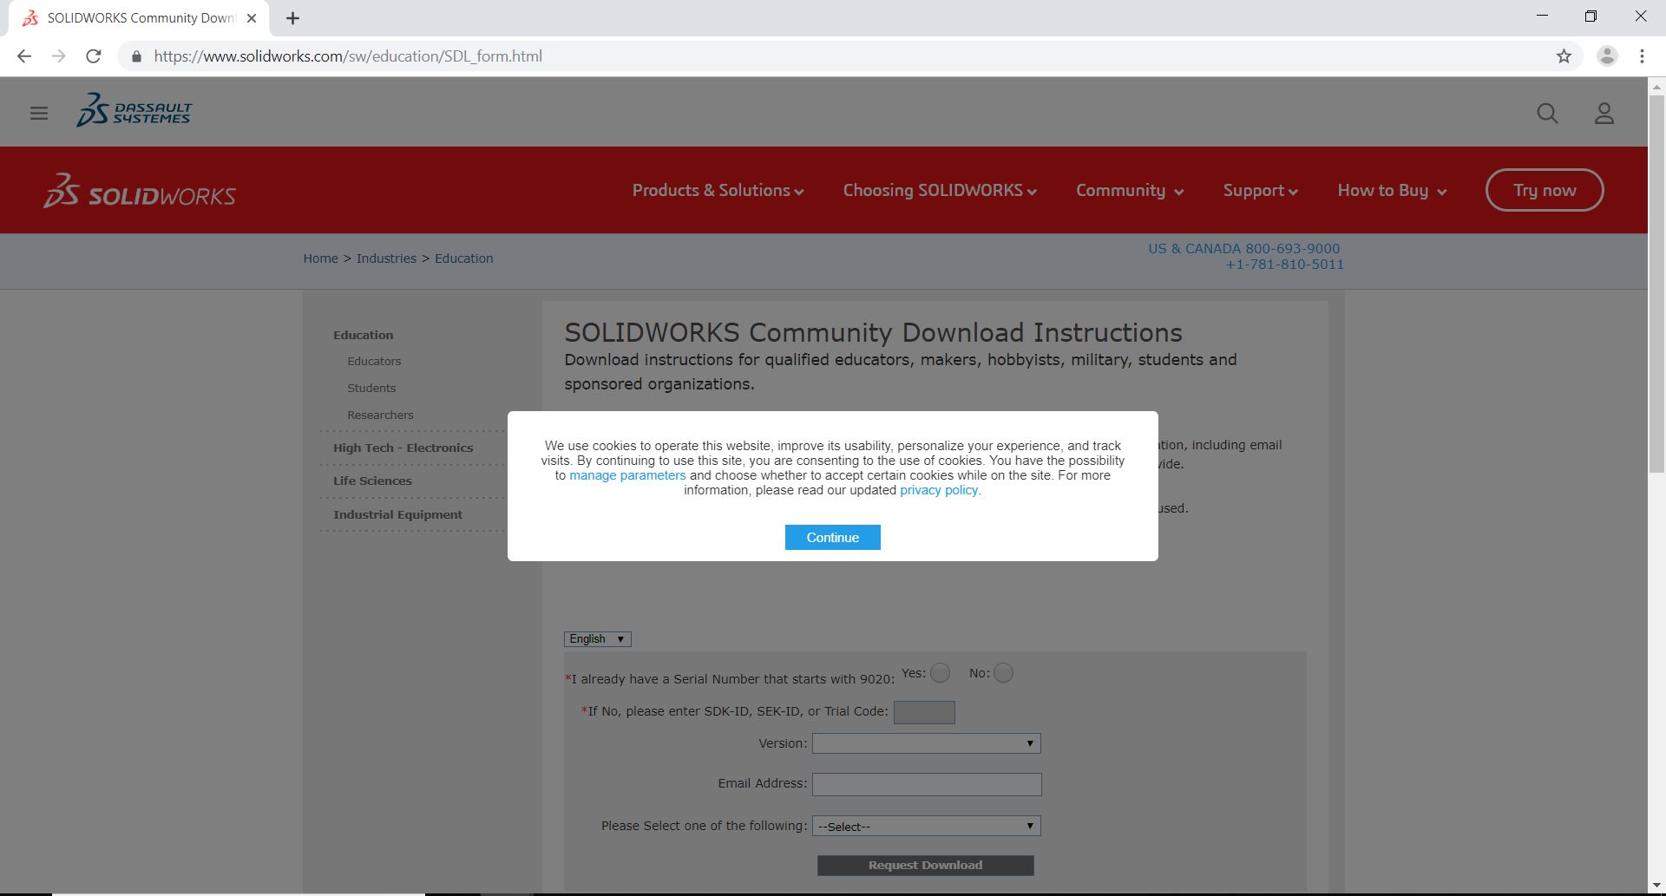Expand the Support menu
The height and width of the screenshot is (896, 1666).
point(1260,191)
